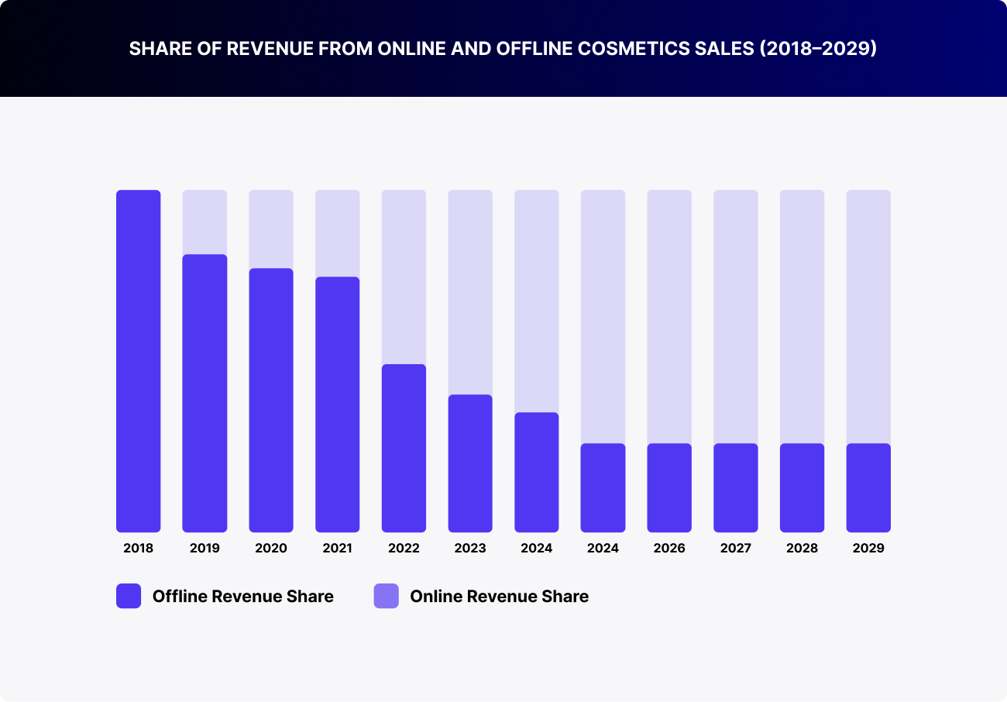Select the Online Revenue Share legend label
Image resolution: width=1007 pixels, height=702 pixels.
pos(499,597)
